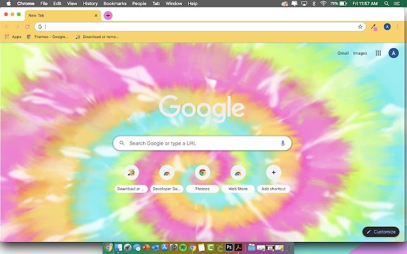Open the Download or remove bookmark
This screenshot has width=407, height=254.
click(97, 37)
